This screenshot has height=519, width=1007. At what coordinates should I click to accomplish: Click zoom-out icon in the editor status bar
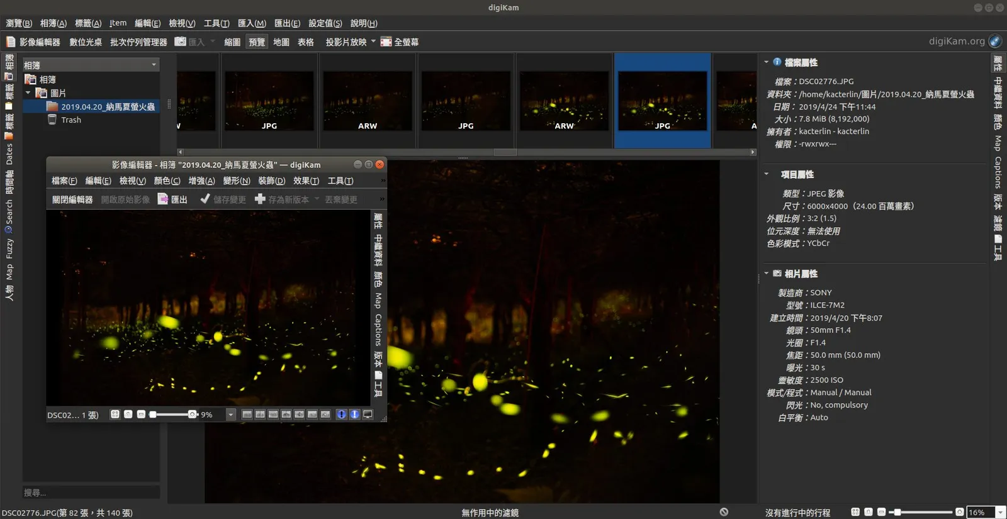click(x=141, y=415)
